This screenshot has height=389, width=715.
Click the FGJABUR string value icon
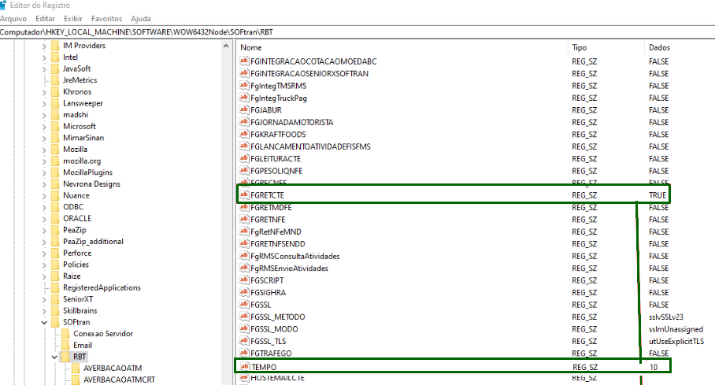point(244,110)
